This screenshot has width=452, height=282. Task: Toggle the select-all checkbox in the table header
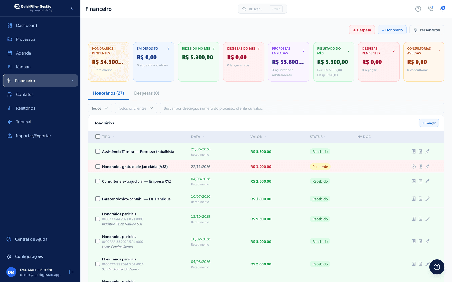[x=98, y=137]
